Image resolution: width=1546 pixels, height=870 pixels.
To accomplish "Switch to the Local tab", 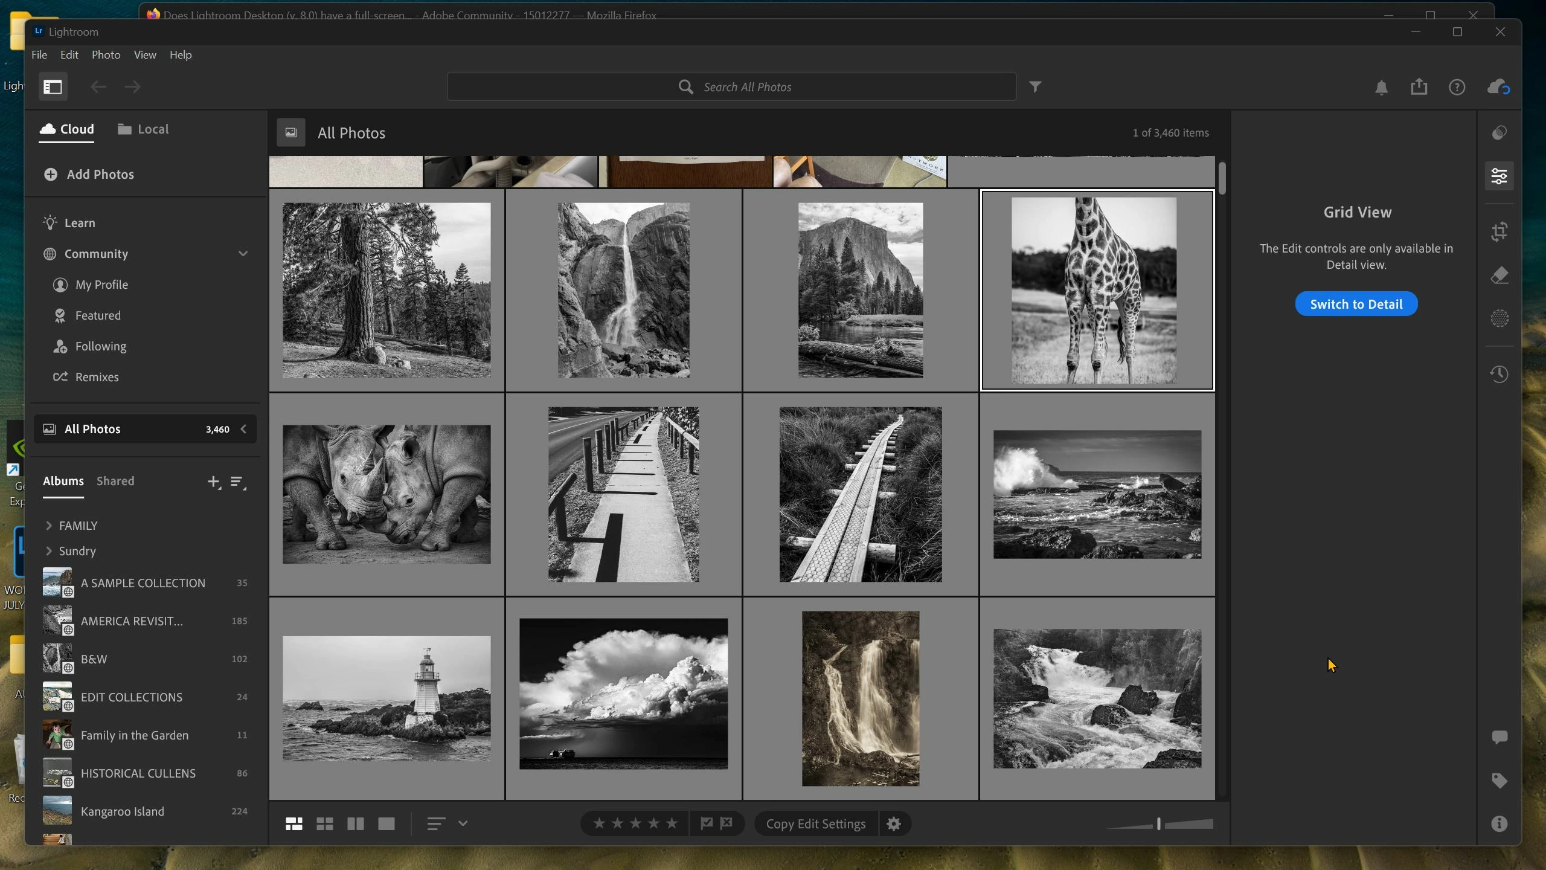I will coord(143,129).
